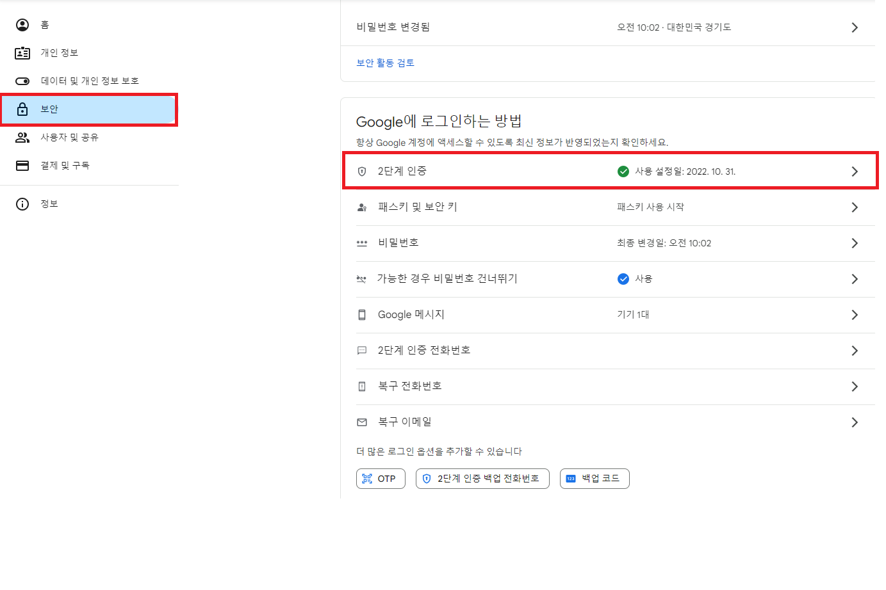Click 최종 변경일: 오전 10:02 text
Screen dimensions: 886x590
[x=664, y=243]
